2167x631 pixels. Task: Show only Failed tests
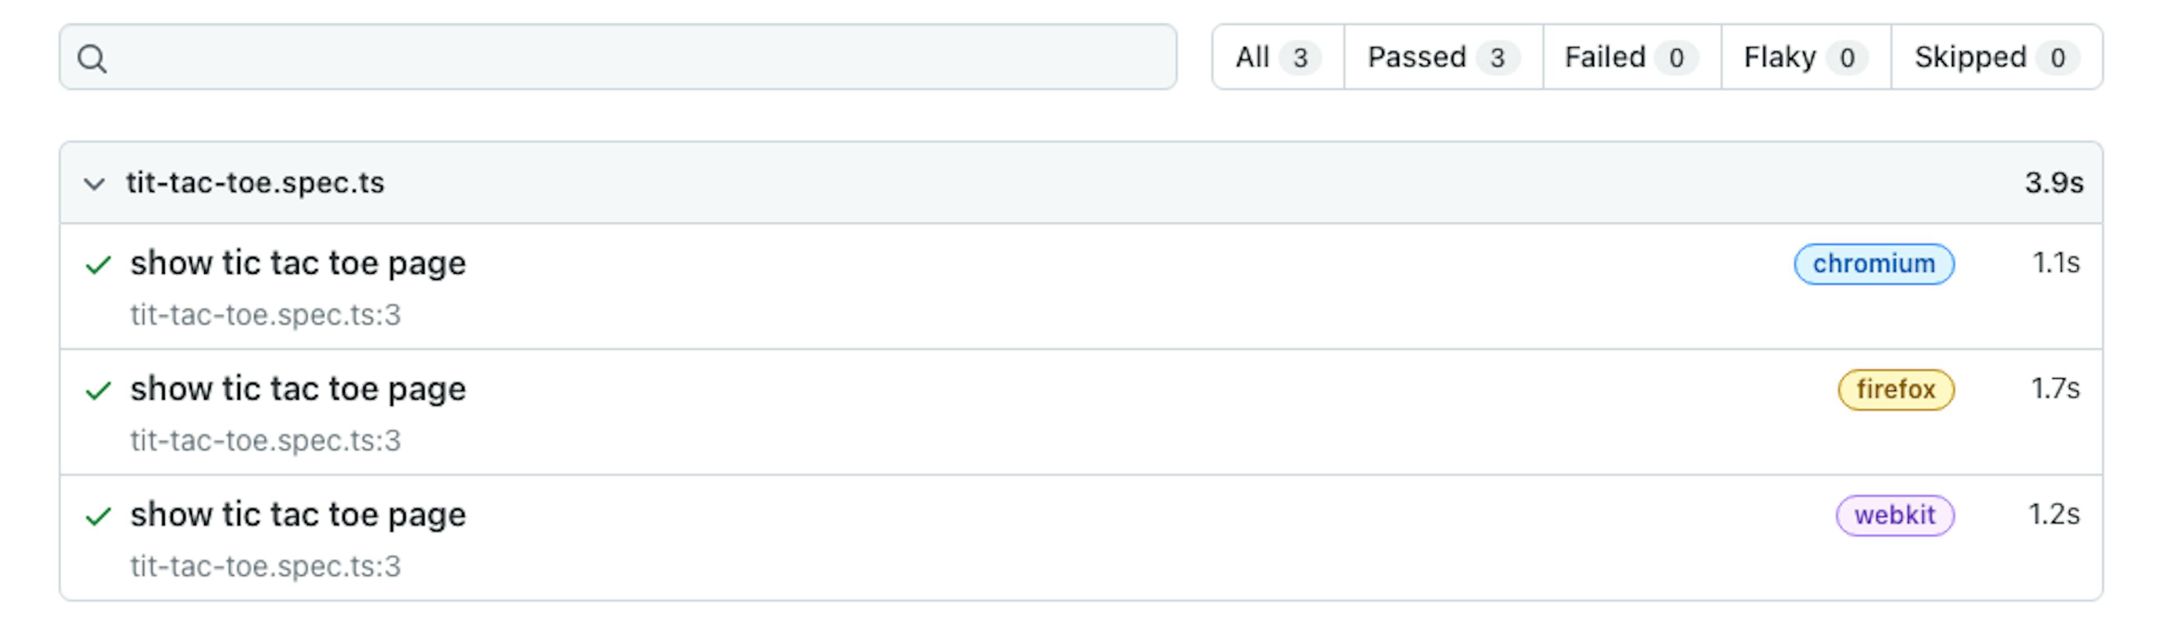coord(1632,57)
